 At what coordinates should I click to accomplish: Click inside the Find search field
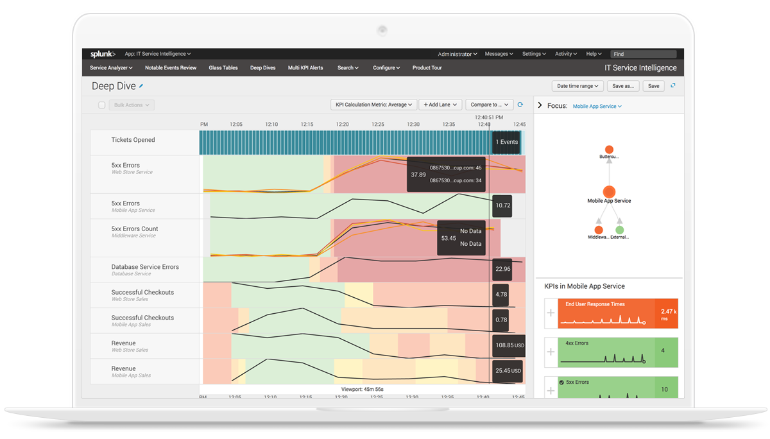644,53
